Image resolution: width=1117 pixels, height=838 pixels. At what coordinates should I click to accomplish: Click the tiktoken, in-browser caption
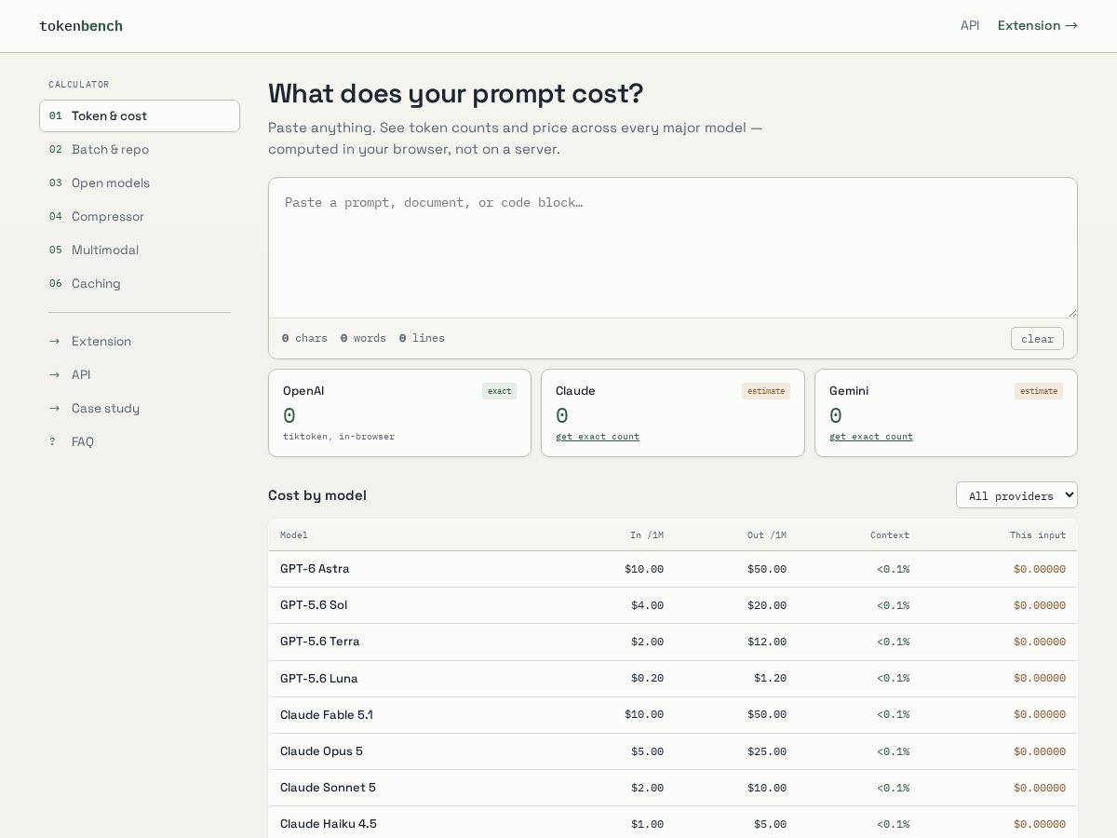[x=339, y=437]
